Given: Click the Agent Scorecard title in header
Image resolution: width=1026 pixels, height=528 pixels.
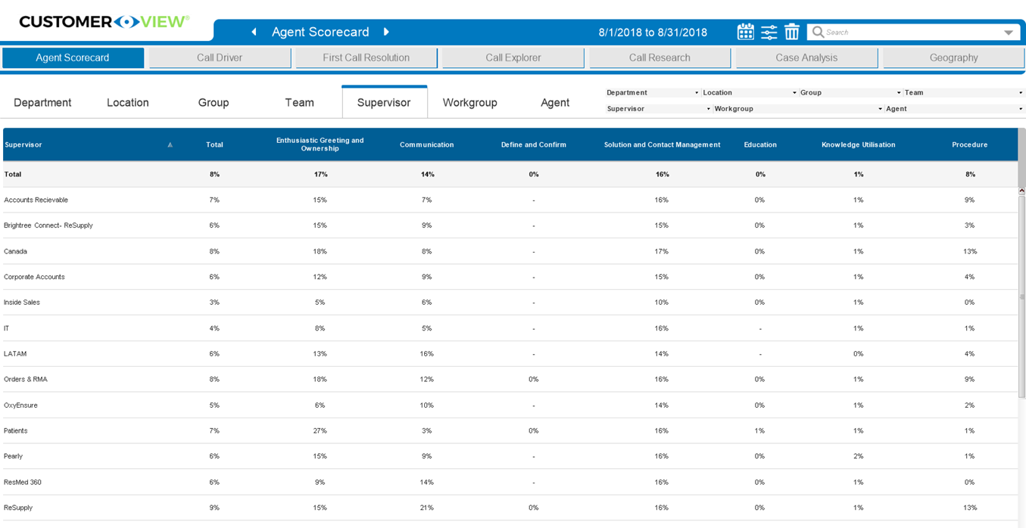Looking at the screenshot, I should coord(320,32).
